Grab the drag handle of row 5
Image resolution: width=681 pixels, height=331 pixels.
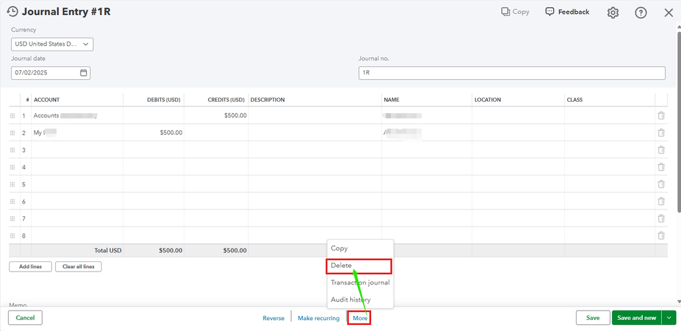pyautogui.click(x=12, y=184)
